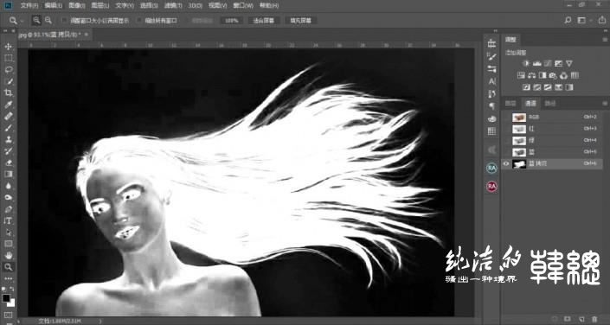The width and height of the screenshot is (610, 325).
Task: Open the 图像 (Image) menu
Action: (x=77, y=6)
